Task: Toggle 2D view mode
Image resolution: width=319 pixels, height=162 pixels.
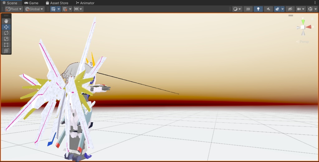Action: point(248,9)
